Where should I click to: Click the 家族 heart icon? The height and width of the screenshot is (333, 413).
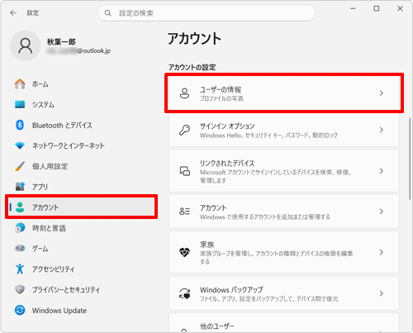pyautogui.click(x=184, y=252)
